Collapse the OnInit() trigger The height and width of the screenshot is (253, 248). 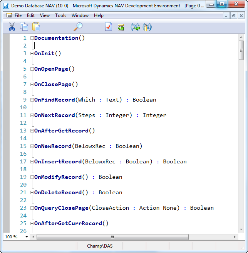(32, 54)
